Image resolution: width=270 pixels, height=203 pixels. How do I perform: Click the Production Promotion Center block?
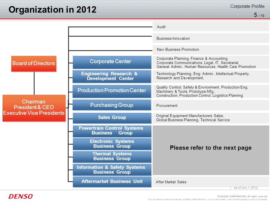(112, 91)
